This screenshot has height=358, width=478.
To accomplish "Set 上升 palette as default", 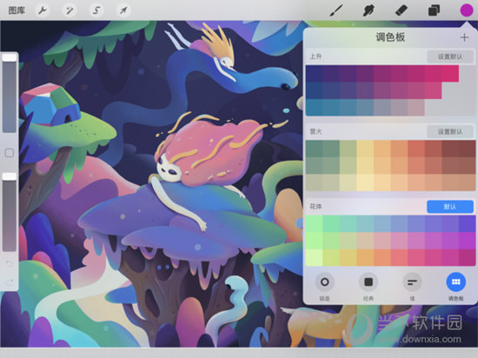I will point(450,56).
